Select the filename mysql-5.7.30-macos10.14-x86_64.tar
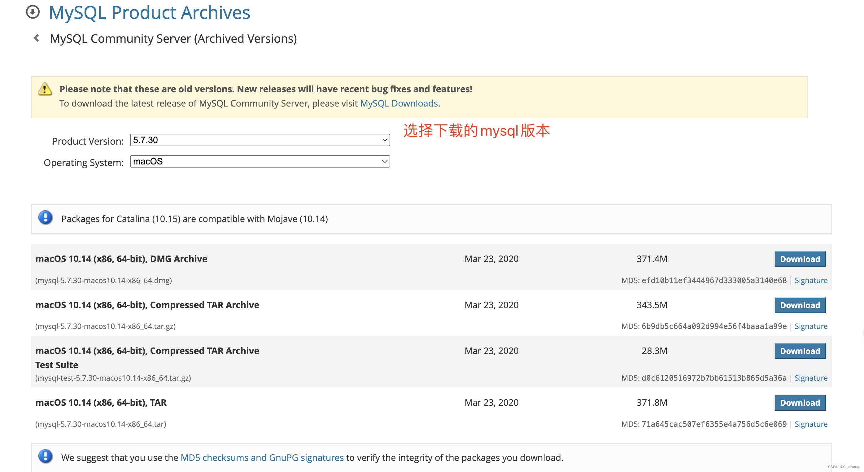The width and height of the screenshot is (864, 472). 101,424
